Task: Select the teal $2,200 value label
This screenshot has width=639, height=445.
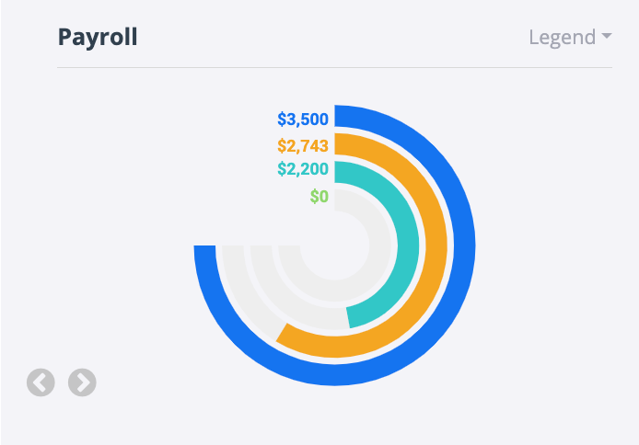Action: pyautogui.click(x=302, y=170)
